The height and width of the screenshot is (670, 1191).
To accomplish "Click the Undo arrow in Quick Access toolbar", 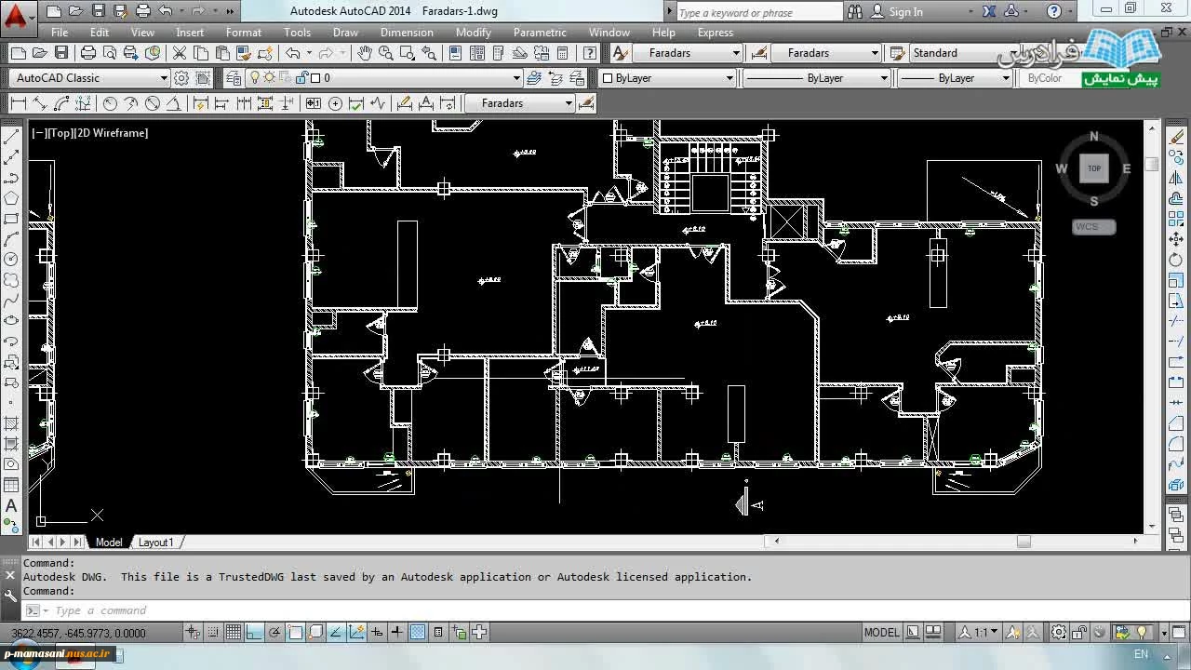I will click(x=166, y=11).
